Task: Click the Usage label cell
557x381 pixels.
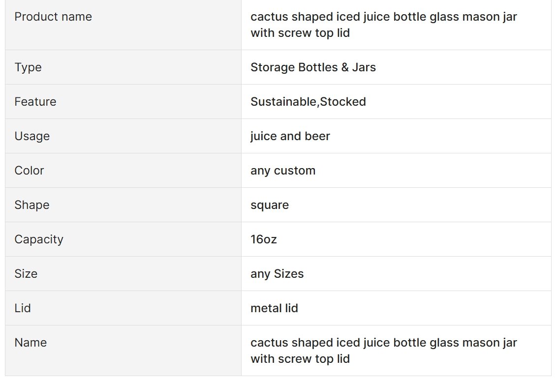Action: (x=123, y=136)
